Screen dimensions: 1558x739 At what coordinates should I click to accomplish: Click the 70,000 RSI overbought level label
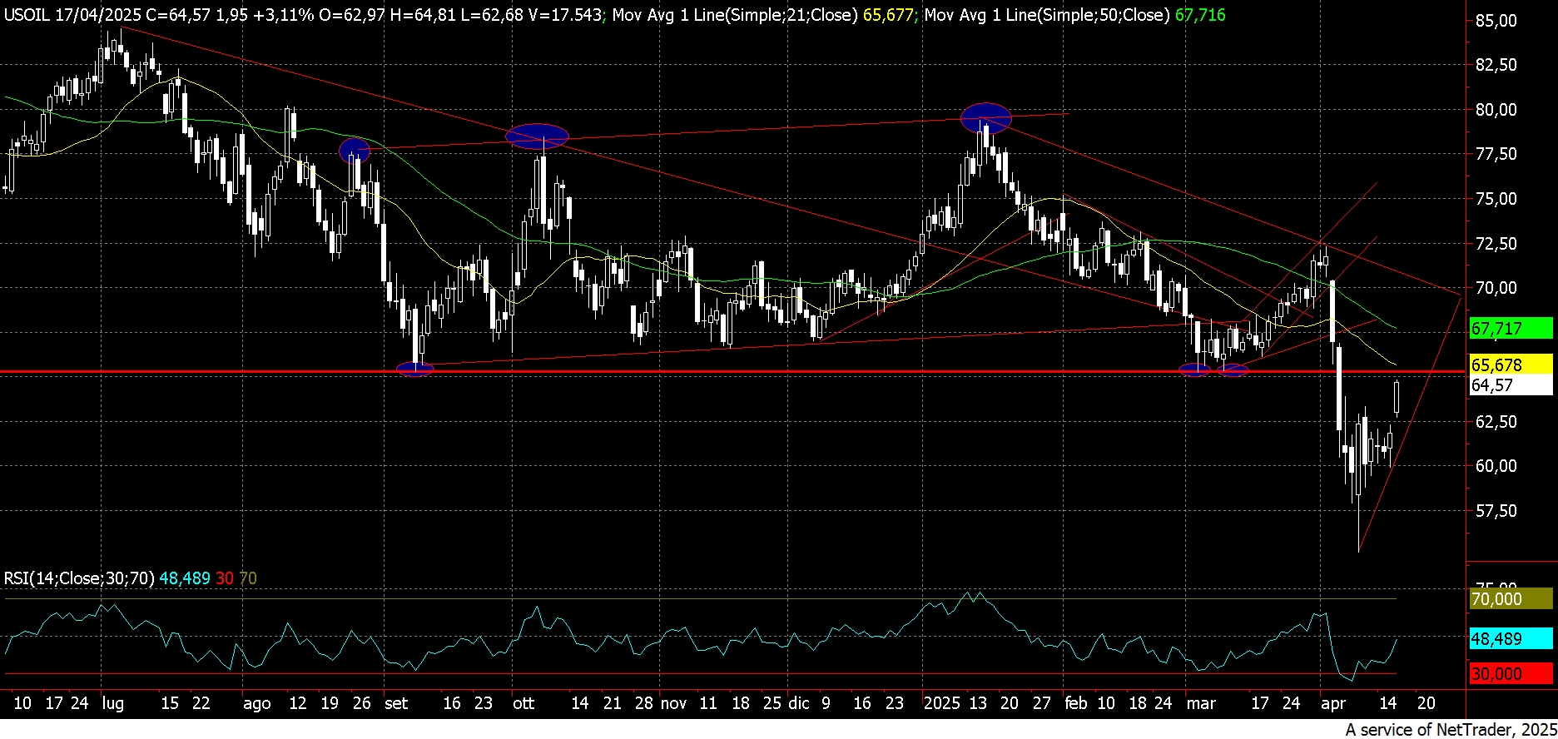click(1511, 599)
